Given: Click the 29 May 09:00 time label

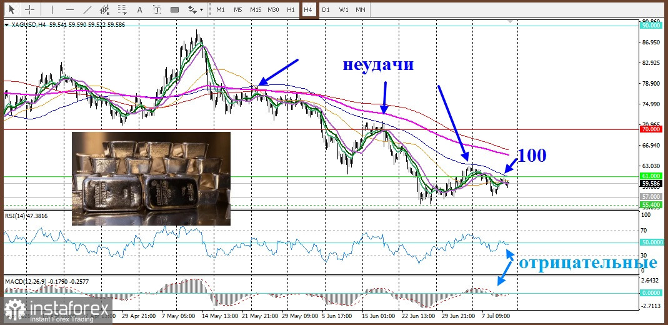Looking at the screenshot, I should tap(299, 316).
